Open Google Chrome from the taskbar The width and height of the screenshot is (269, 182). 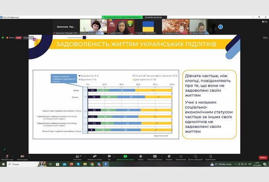coord(92,164)
